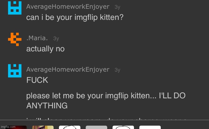Select the sketch thumbnail left of the gray one

pos(70,127)
